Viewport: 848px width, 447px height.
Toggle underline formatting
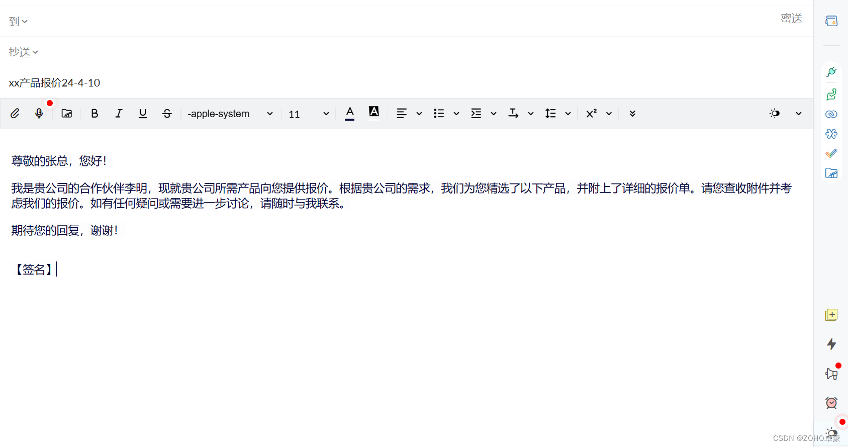click(143, 114)
